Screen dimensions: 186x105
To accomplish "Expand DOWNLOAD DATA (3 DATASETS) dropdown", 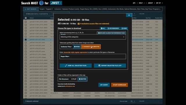I will [38, 14].
